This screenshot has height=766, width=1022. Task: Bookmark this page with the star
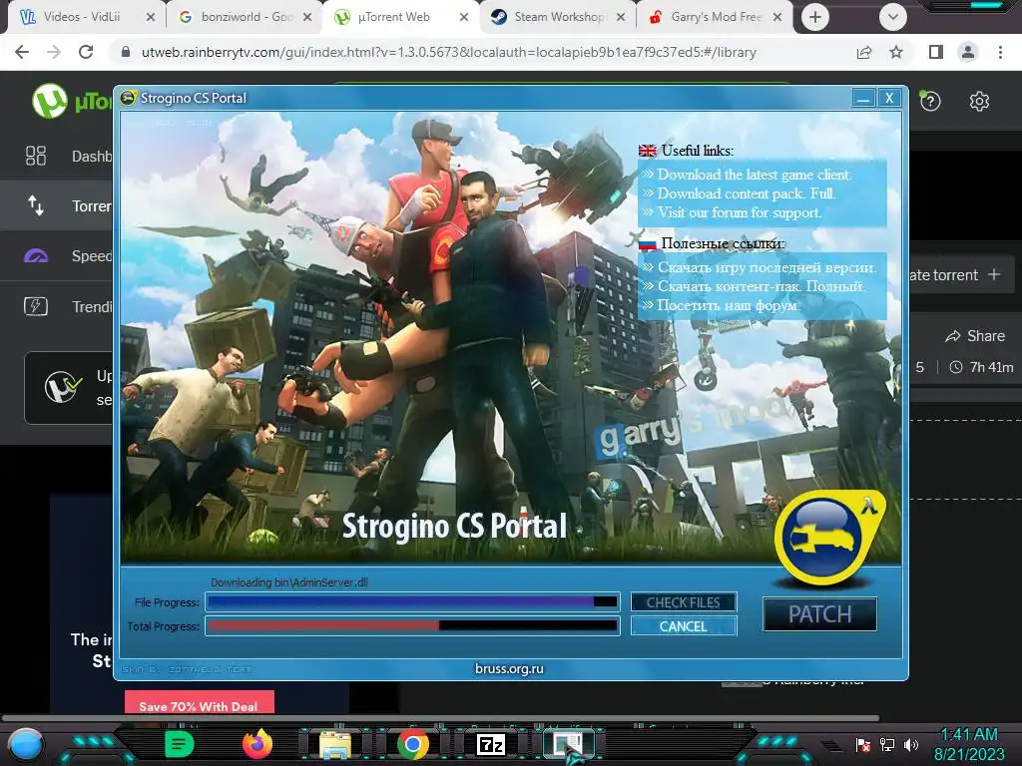(896, 52)
